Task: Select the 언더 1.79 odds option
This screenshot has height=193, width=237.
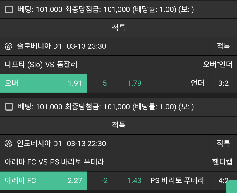Action: 165,83
